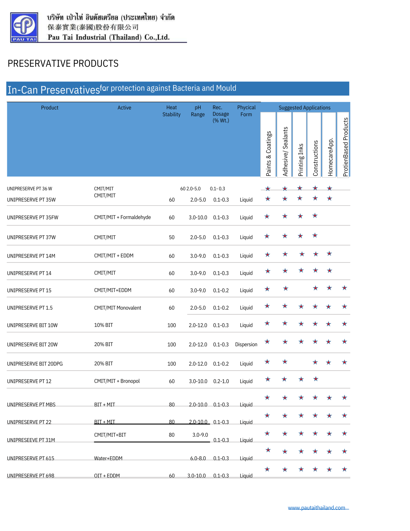Click UNIPRESERVE PT 36 W product name
Image resolution: width=410 pixels, height=531 pixels.
(x=30, y=189)
